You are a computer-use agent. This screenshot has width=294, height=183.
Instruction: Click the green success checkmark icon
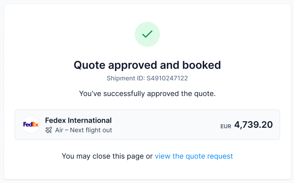(x=147, y=34)
